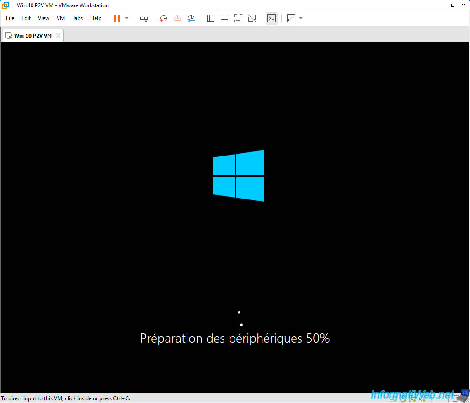Close the Win 10 P2V VM tab
The width and height of the screenshot is (470, 403).
click(x=59, y=36)
